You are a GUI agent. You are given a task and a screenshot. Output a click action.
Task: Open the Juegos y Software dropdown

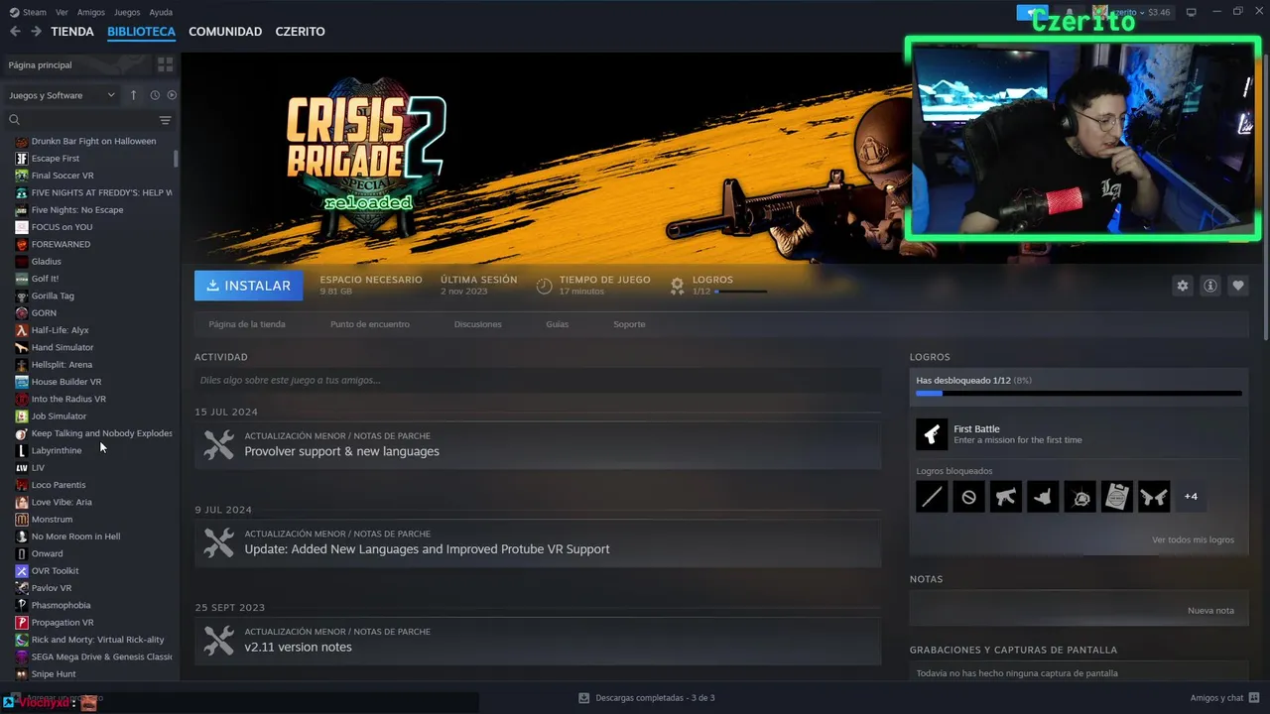pos(62,95)
